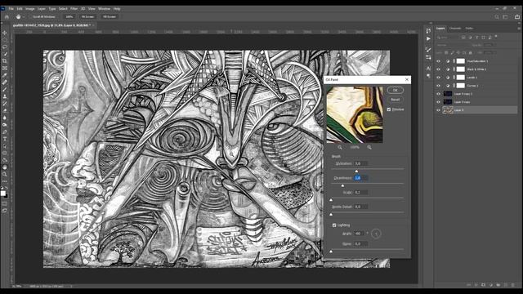
Task: Hide the Levels 1 layer
Action: point(439,78)
